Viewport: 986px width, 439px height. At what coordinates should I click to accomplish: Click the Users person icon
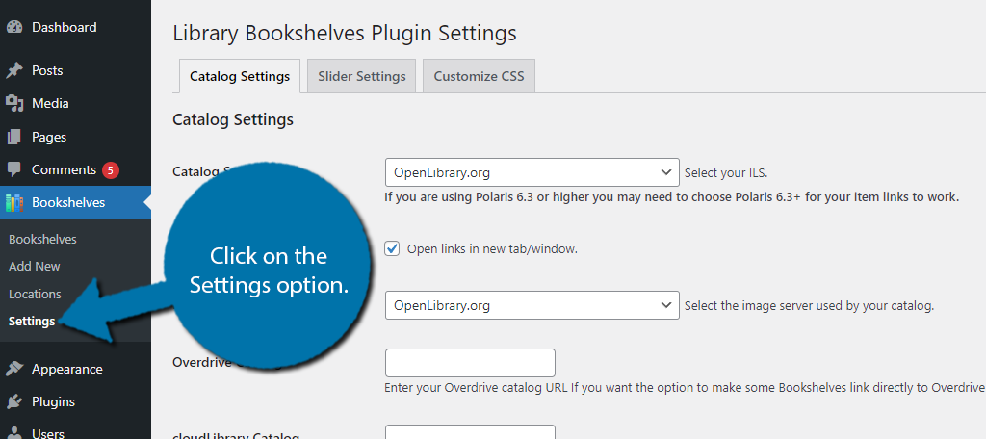(14, 433)
